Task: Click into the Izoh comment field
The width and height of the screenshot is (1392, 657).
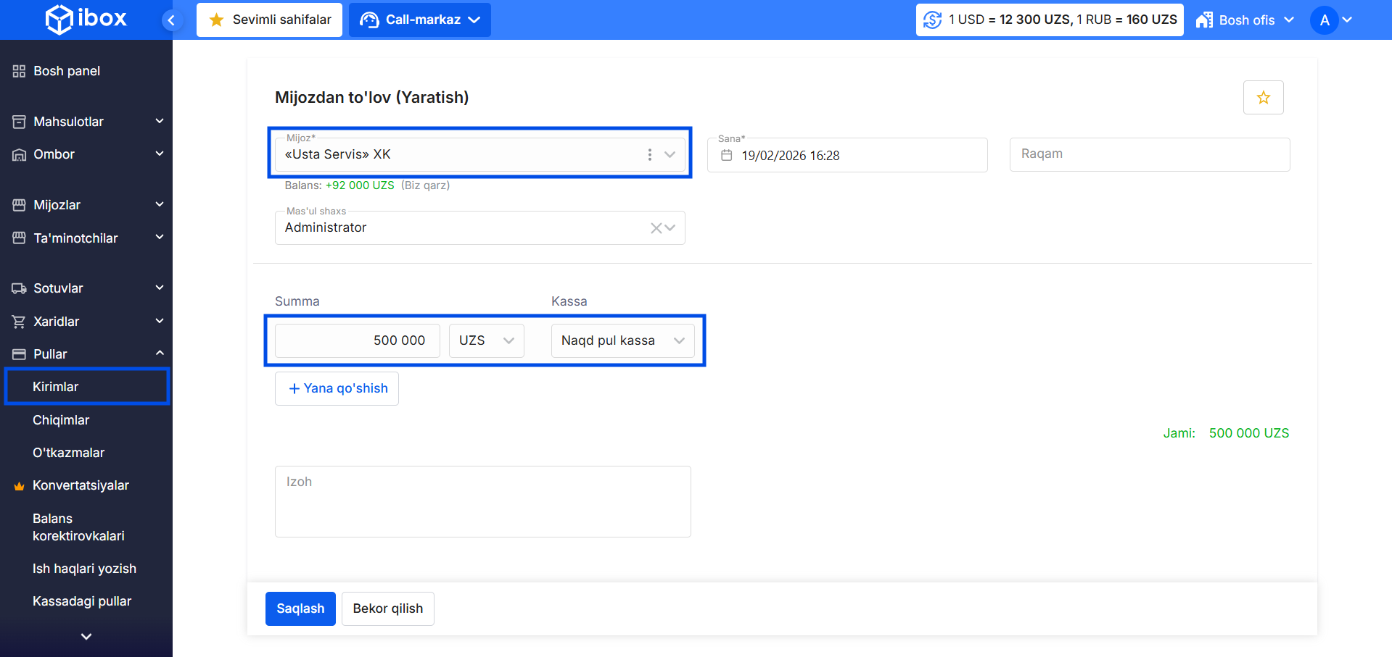Action: pos(482,501)
